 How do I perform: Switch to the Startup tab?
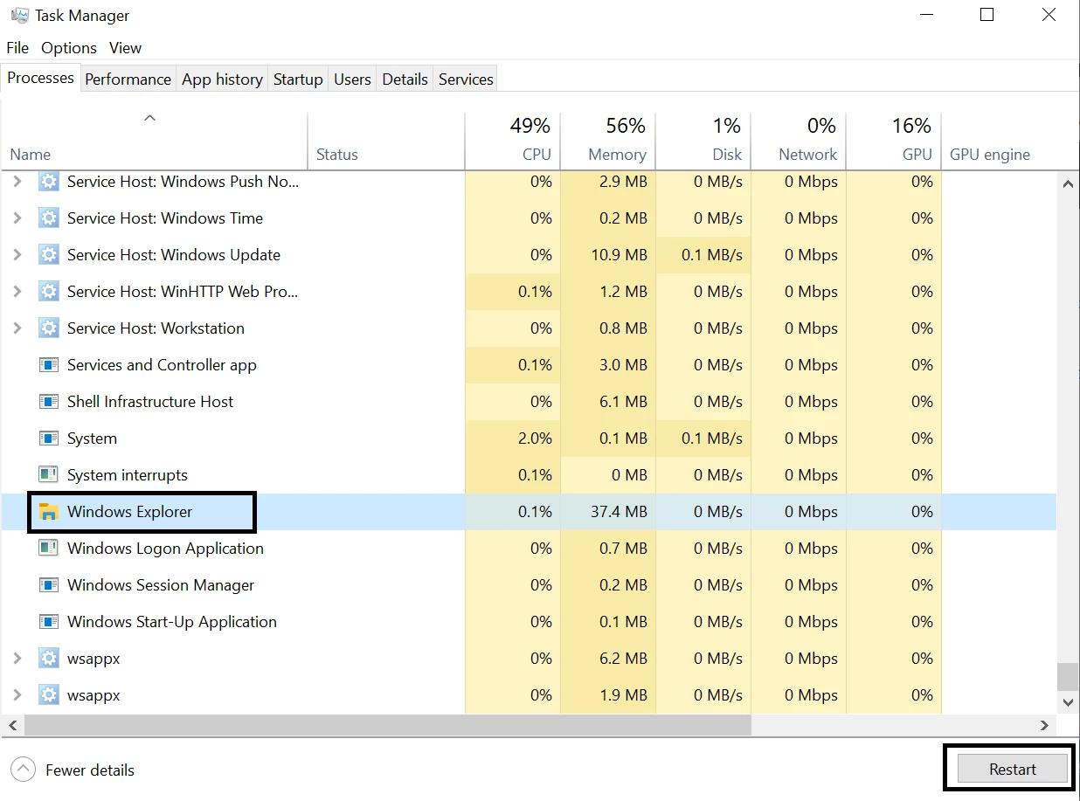point(298,79)
